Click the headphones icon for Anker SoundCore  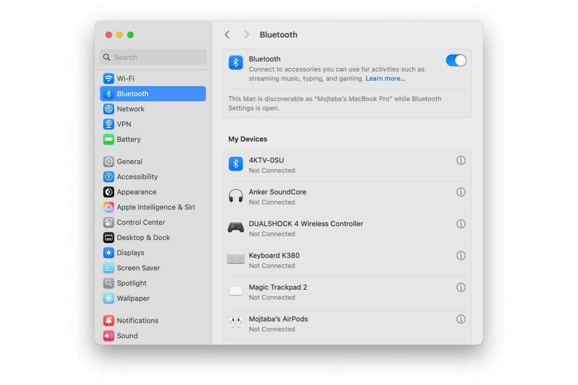(236, 196)
